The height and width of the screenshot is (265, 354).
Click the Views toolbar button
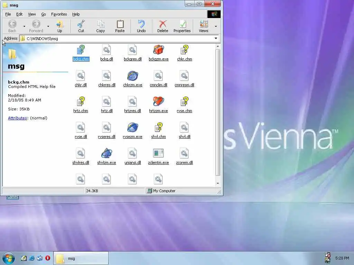[x=204, y=26]
